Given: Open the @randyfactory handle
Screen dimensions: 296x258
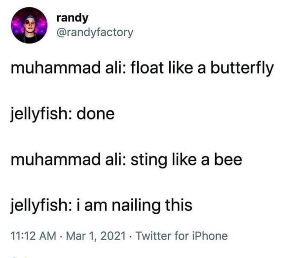Looking at the screenshot, I should 95,32.
